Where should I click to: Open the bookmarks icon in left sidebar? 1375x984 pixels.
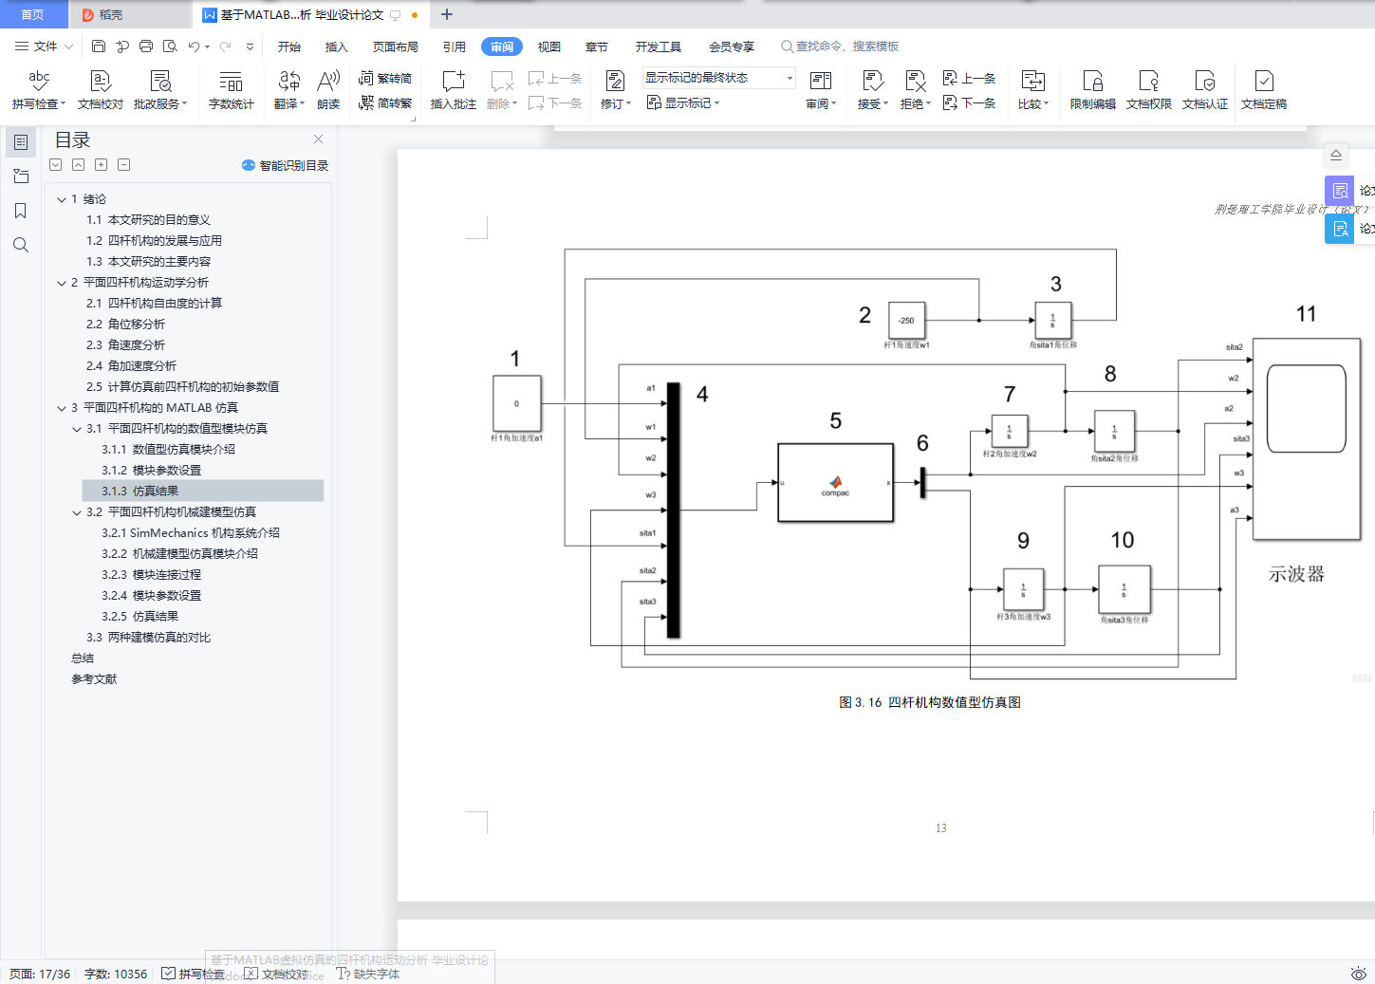21,211
